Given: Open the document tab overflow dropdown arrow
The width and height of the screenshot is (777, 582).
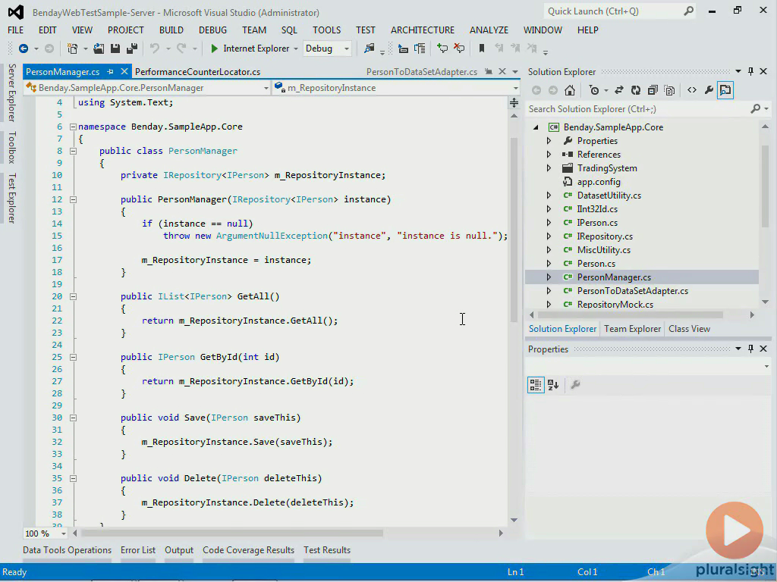Looking at the screenshot, I should [515, 72].
